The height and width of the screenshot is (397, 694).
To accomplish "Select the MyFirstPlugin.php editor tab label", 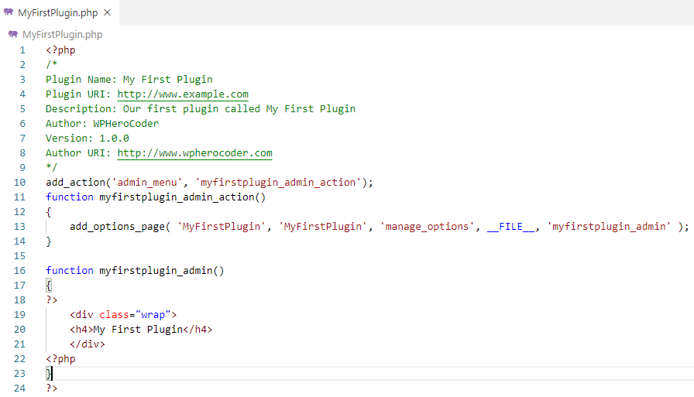I will tap(57, 12).
